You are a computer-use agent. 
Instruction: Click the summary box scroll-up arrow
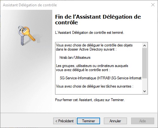(x=144, y=46)
